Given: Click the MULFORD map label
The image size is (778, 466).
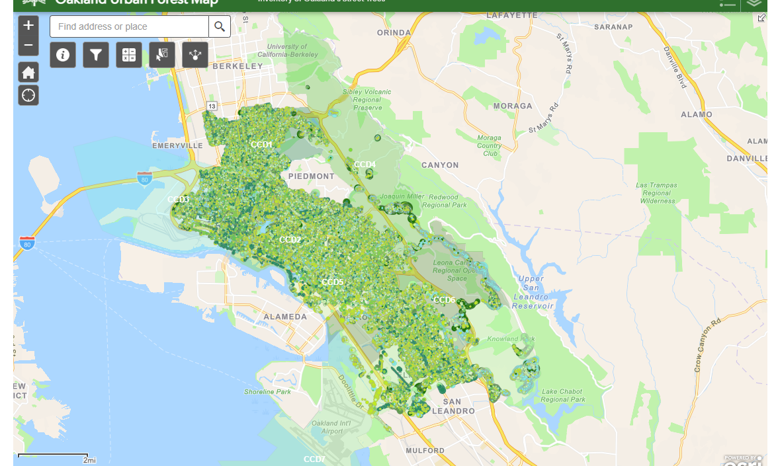Looking at the screenshot, I should (425, 451).
